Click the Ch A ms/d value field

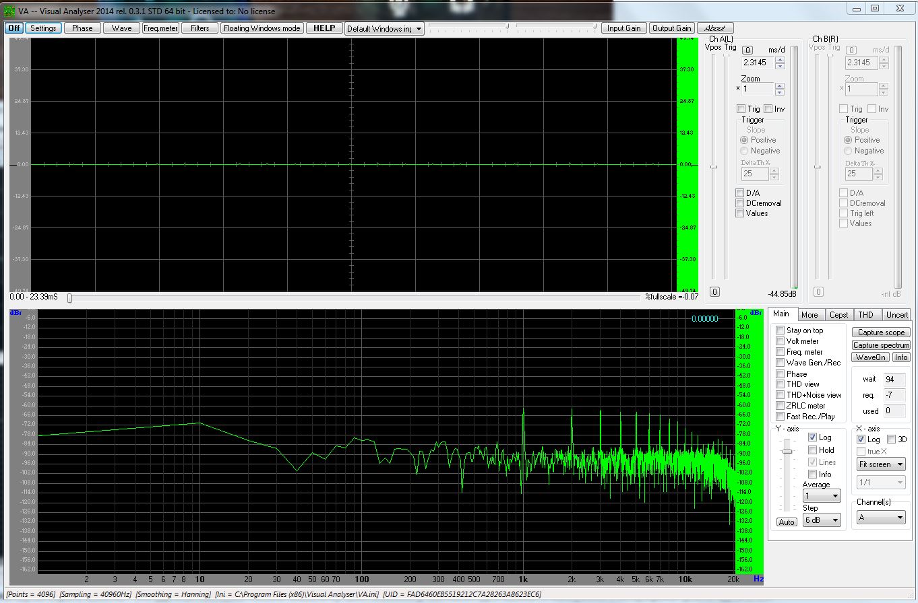pyautogui.click(x=758, y=63)
